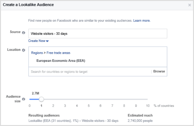Follow the Learn more link
The height and width of the screenshot is (126, 194).
pyautogui.click(x=142, y=21)
